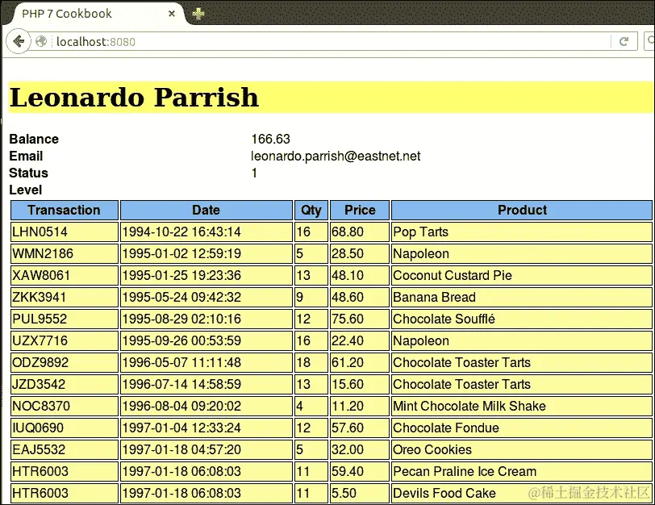Click date 1995-01-25 19:23:36

pyautogui.click(x=207, y=275)
